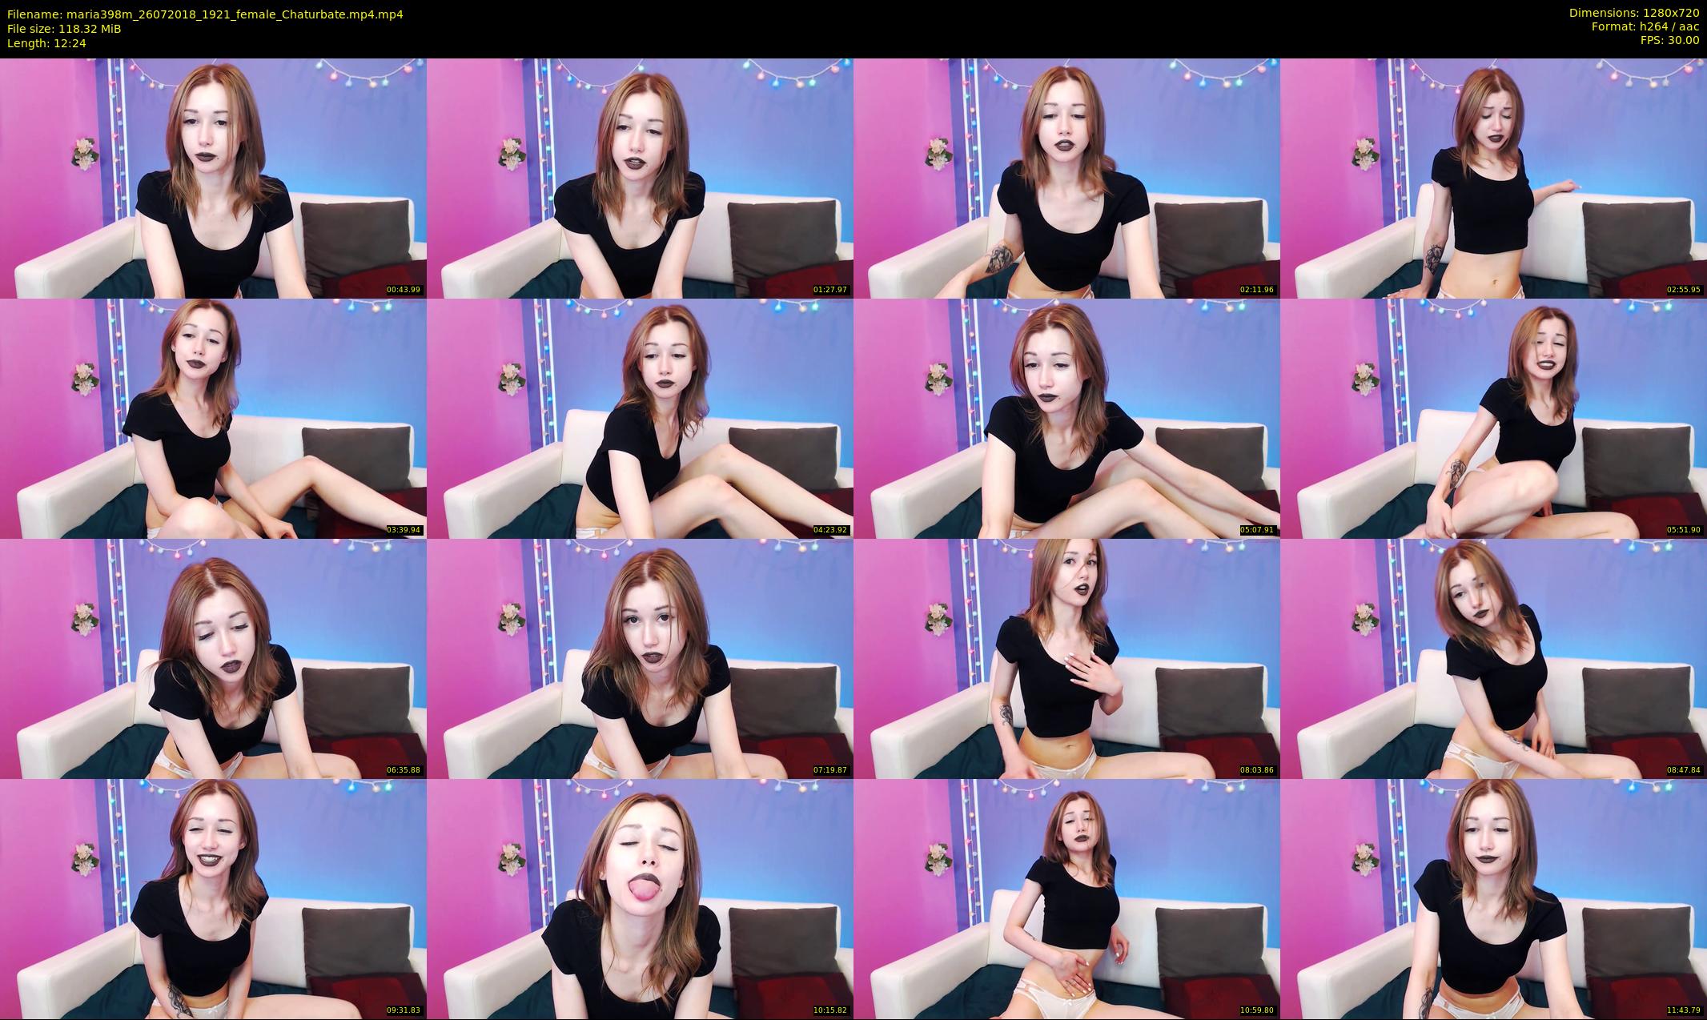The height and width of the screenshot is (1020, 1707).
Task: Click the frame timestamped 10:59.80
Action: (1066, 898)
